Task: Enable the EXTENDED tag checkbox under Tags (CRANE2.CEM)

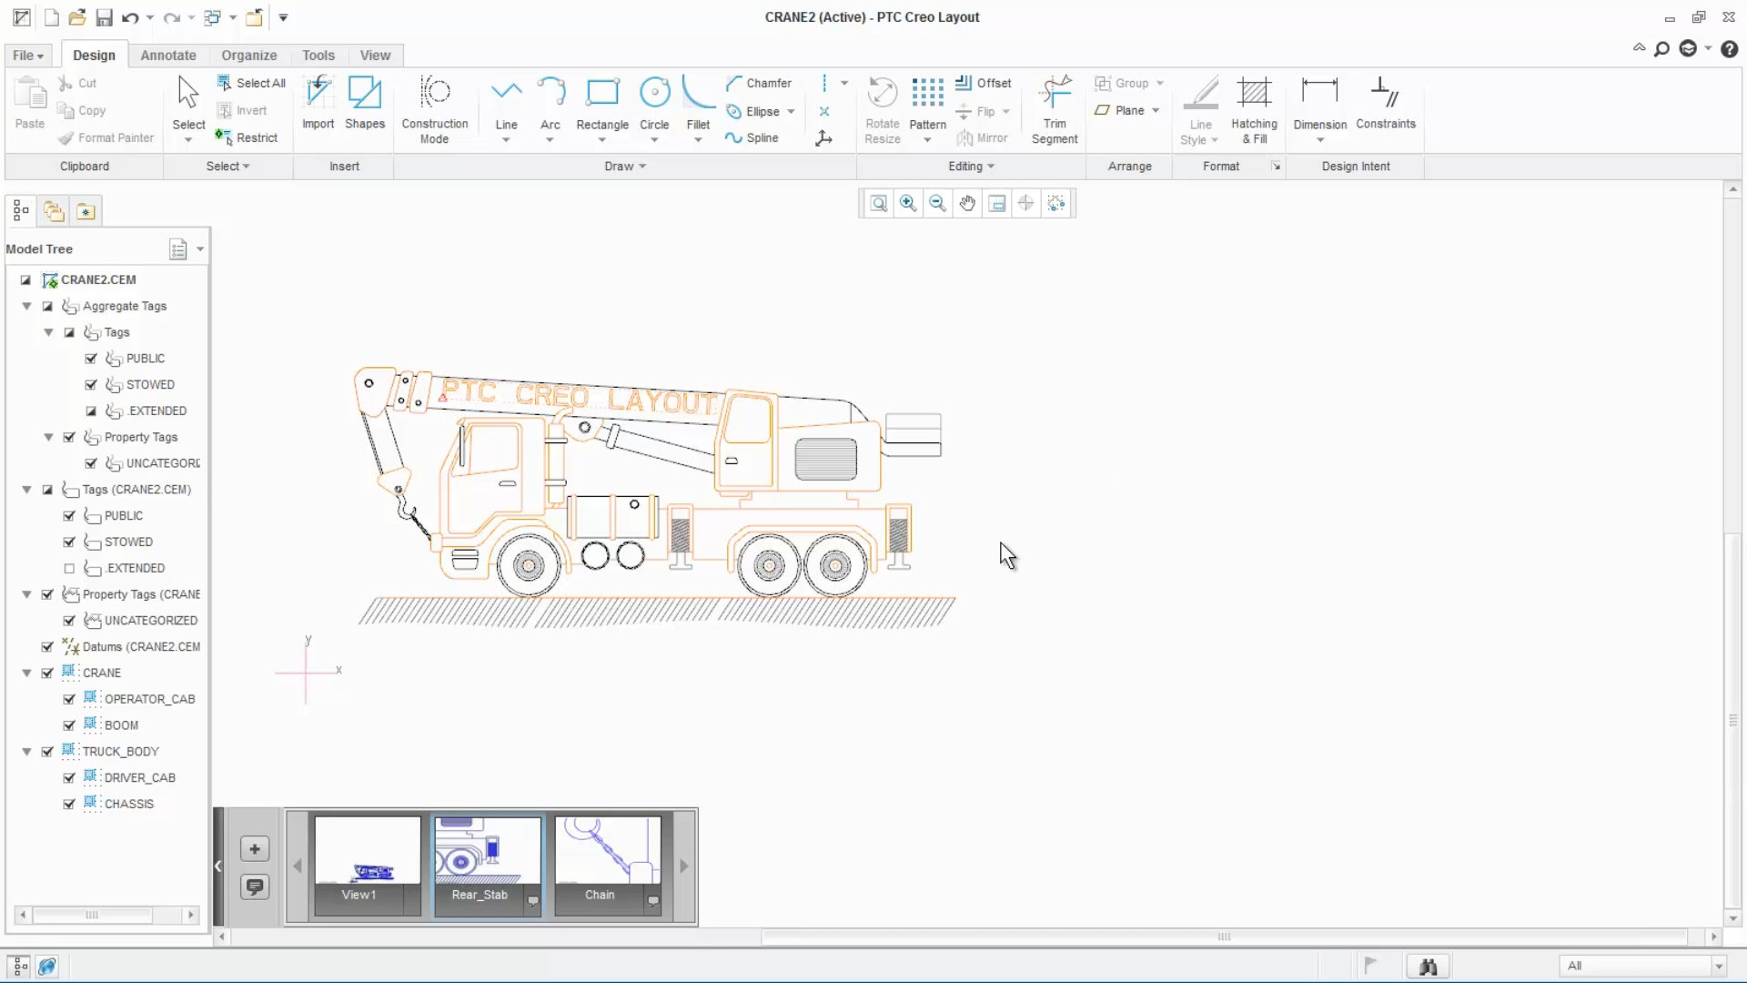Action: click(69, 568)
